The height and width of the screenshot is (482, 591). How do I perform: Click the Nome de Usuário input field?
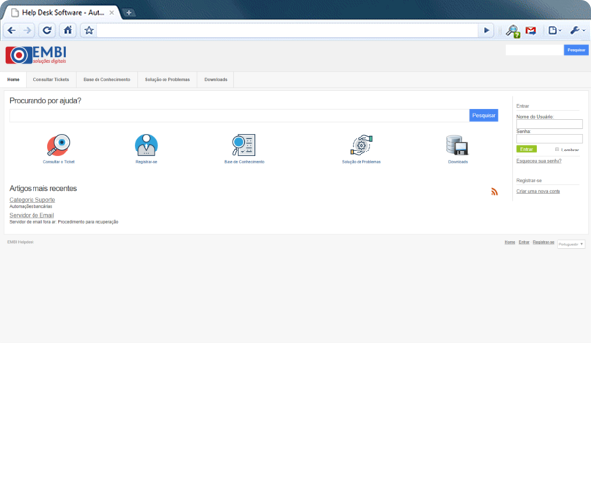click(549, 124)
